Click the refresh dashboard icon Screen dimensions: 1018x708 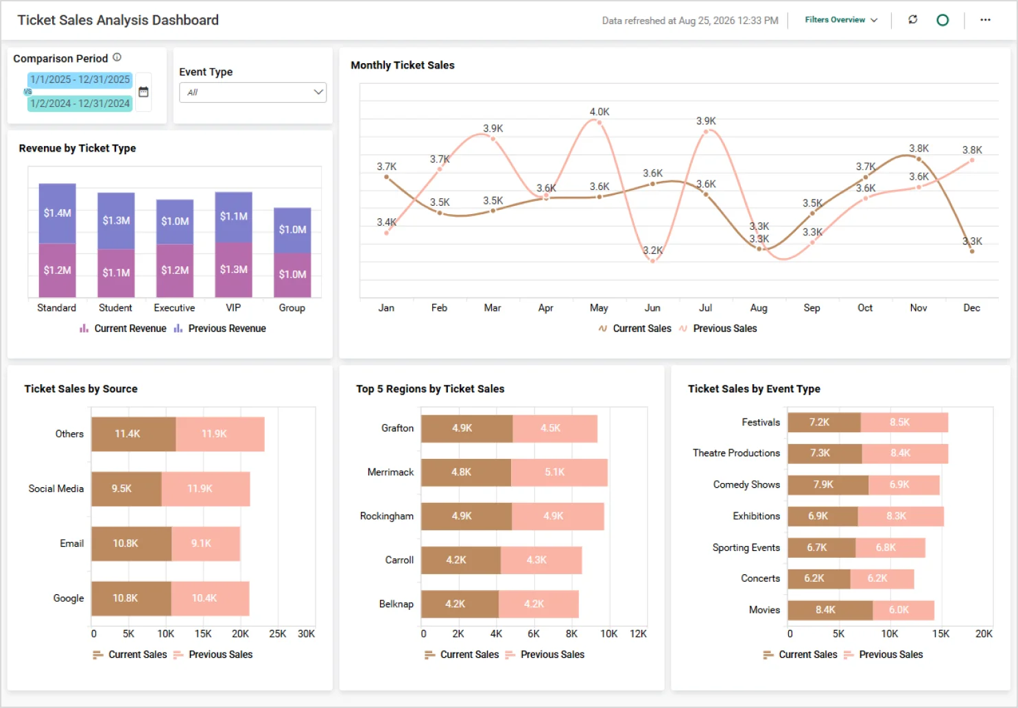(x=912, y=20)
